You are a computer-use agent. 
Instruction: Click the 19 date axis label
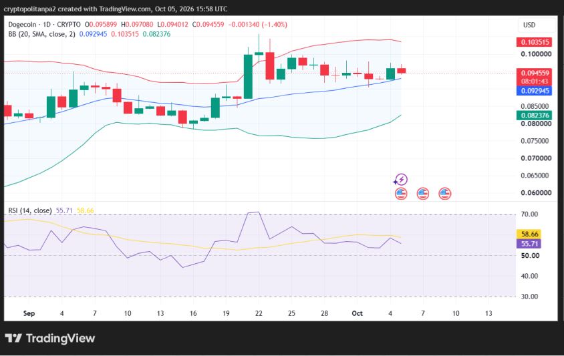226,313
